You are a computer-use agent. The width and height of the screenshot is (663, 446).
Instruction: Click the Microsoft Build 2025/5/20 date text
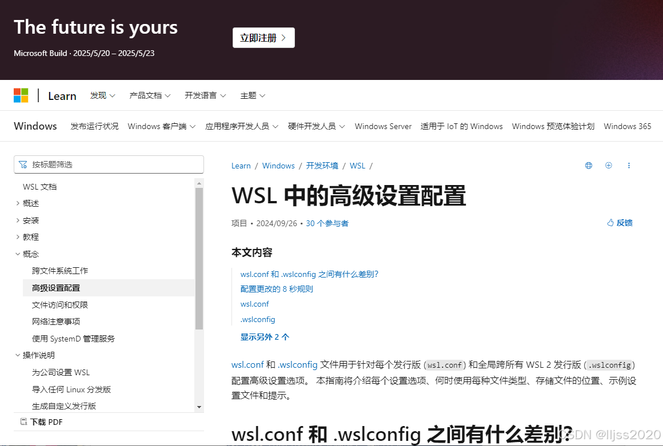coord(83,53)
